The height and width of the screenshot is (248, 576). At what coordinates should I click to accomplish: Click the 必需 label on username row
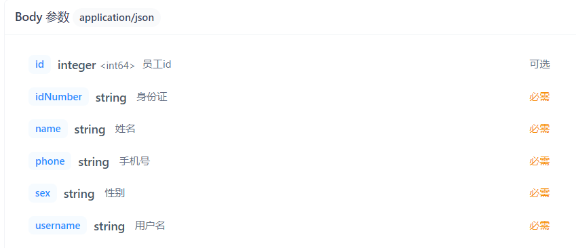coord(539,225)
